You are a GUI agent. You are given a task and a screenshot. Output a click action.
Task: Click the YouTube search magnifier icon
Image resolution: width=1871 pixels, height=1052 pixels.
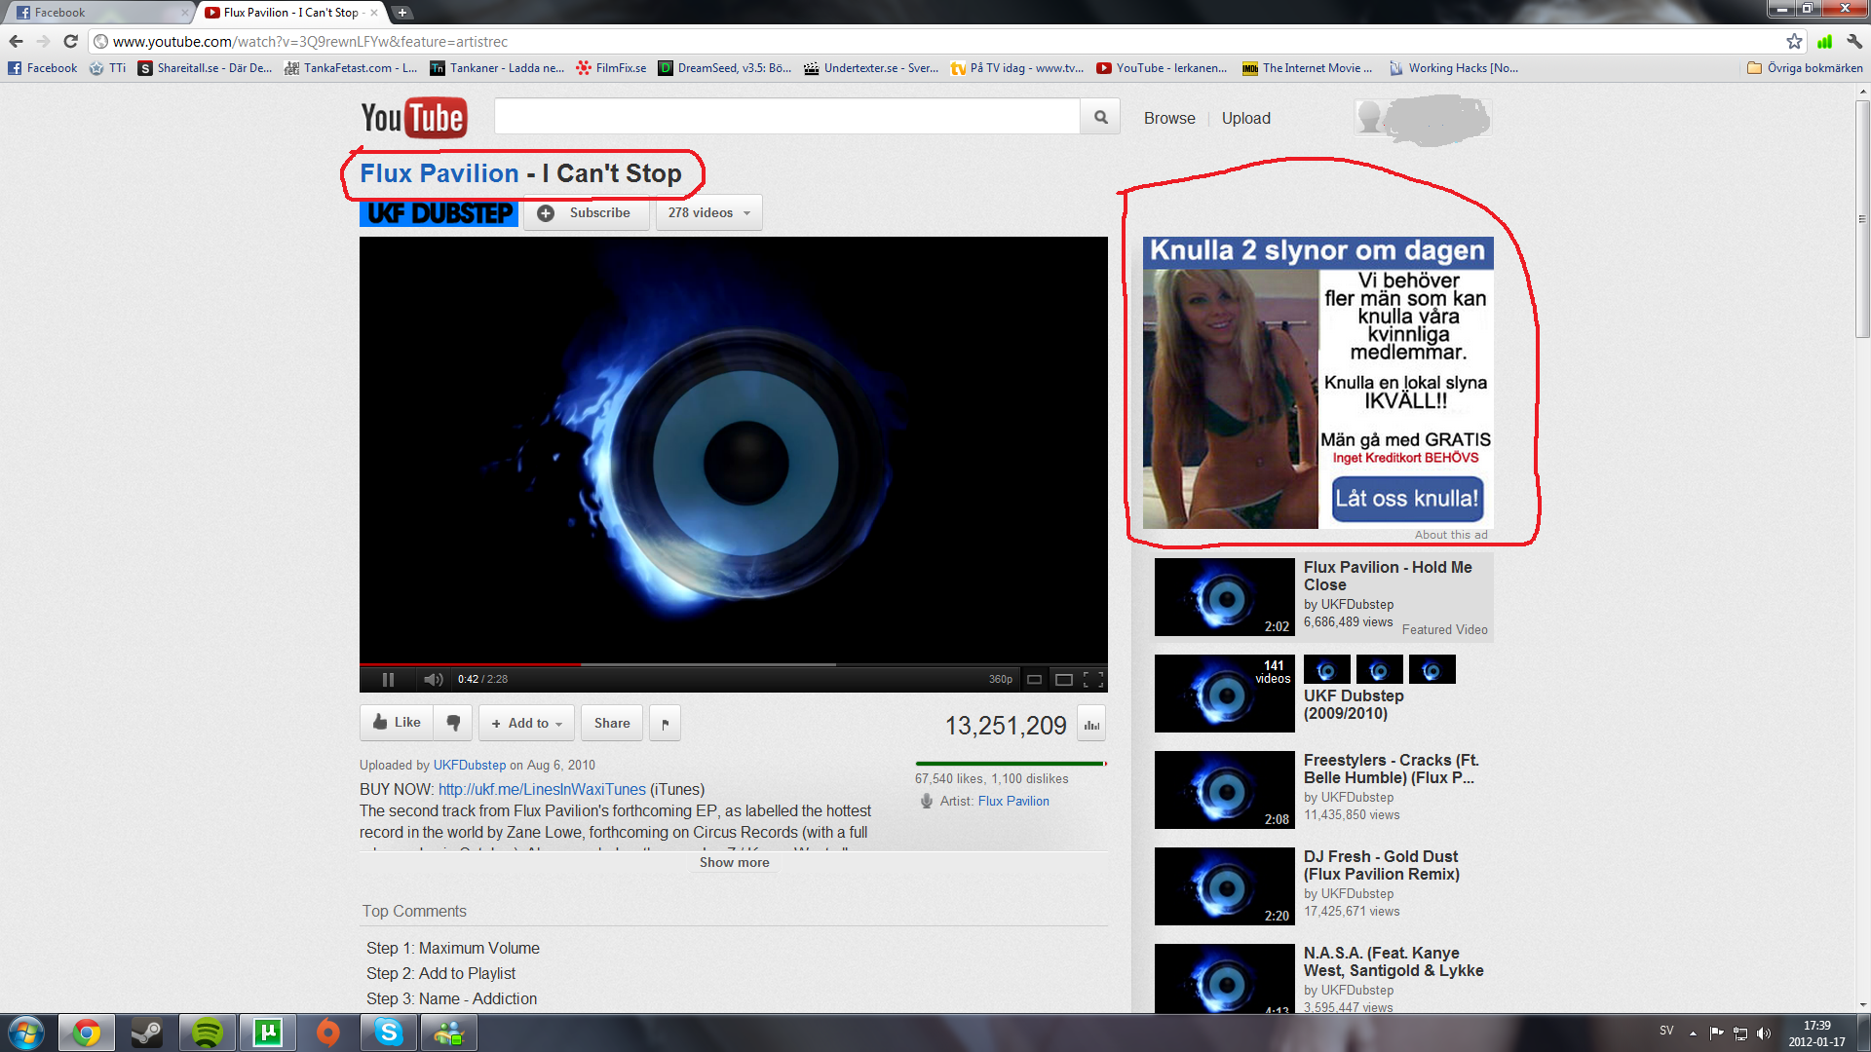click(x=1100, y=117)
